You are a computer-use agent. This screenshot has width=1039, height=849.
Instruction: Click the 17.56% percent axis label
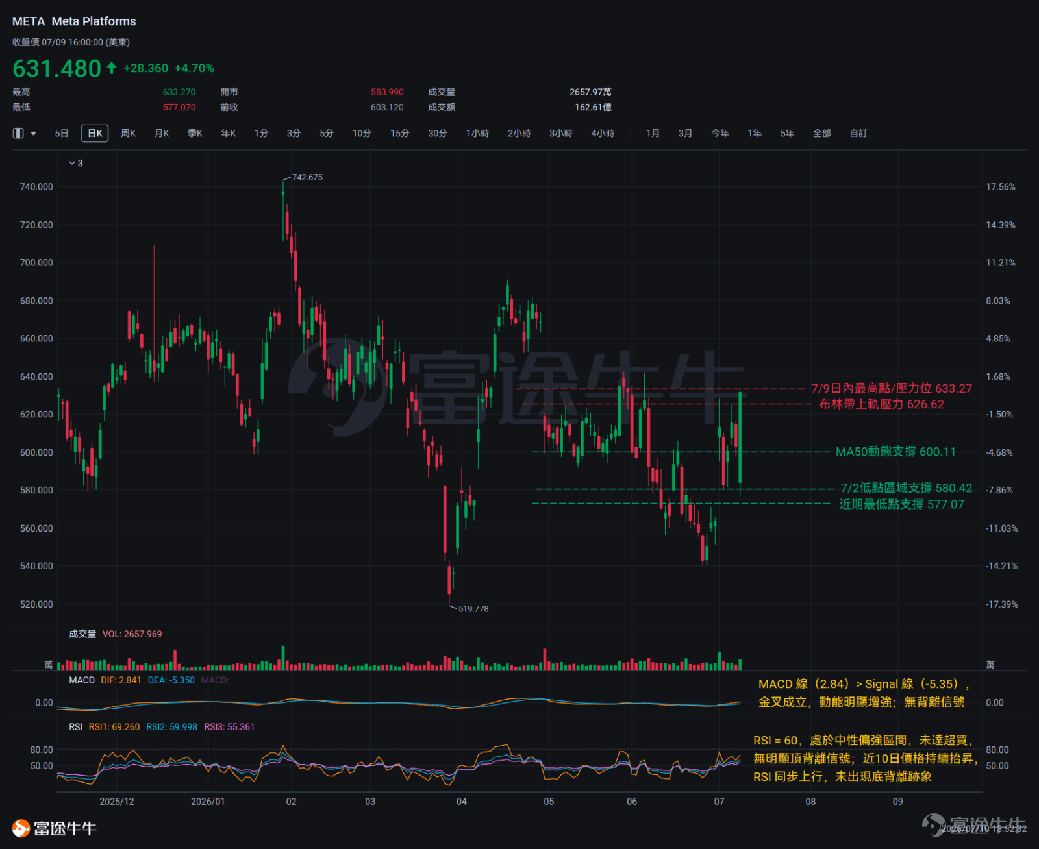point(1000,187)
